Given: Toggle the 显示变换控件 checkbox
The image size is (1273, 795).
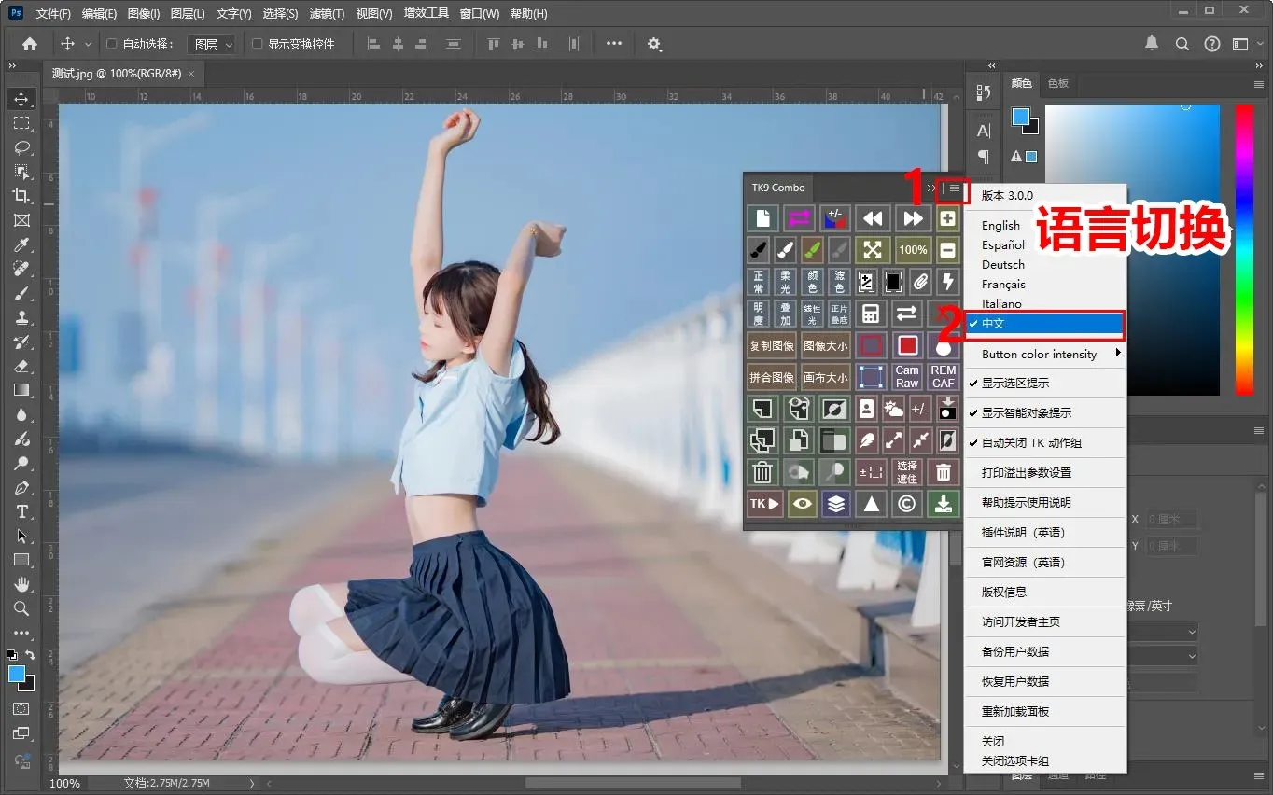Looking at the screenshot, I should (257, 44).
